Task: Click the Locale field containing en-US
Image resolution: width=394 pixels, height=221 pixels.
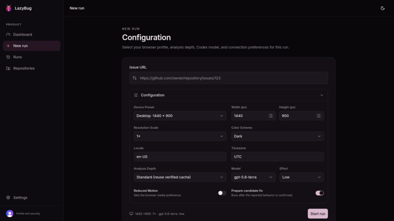Action: pos(180,157)
